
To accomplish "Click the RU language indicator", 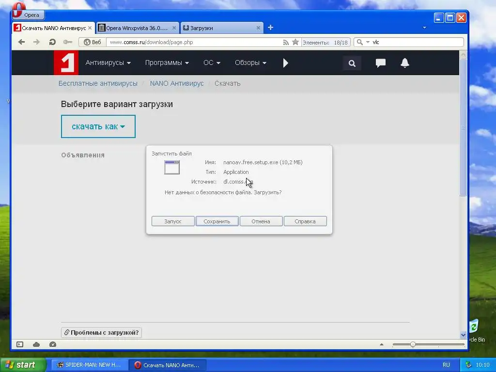I will [446, 365].
